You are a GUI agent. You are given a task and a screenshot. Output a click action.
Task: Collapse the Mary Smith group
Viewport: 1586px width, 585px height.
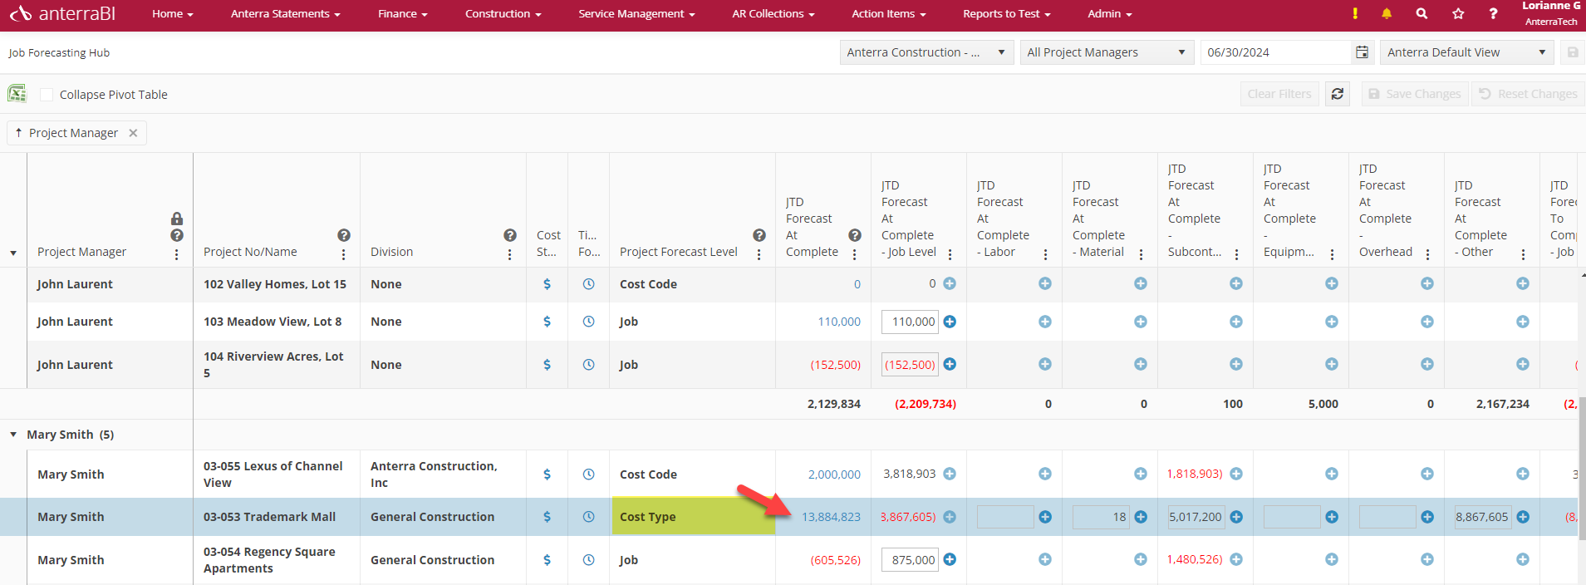[x=13, y=435]
